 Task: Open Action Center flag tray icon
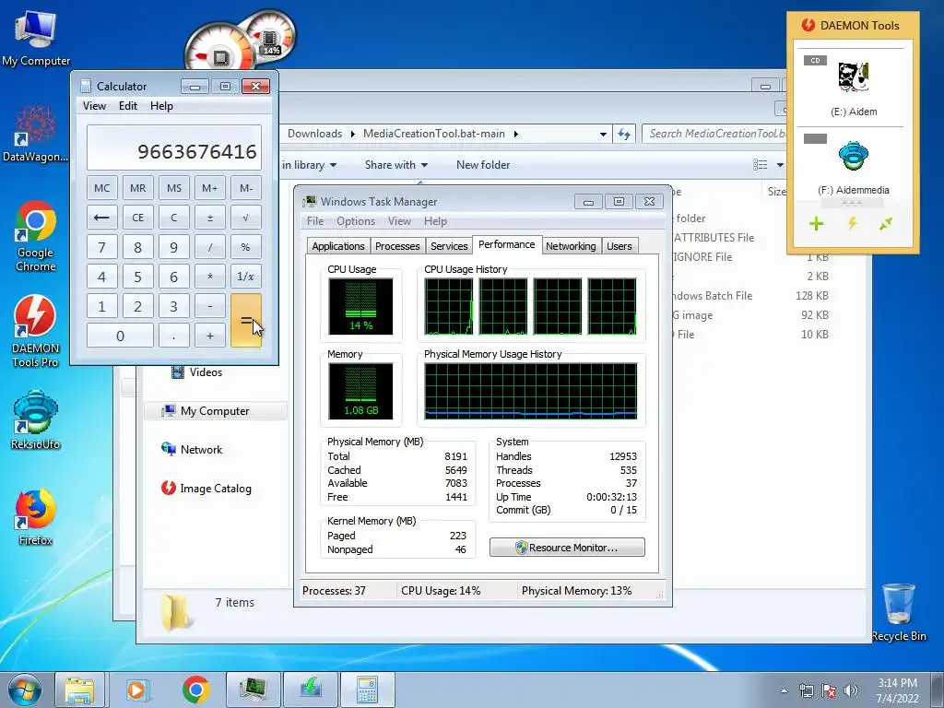pyautogui.click(x=829, y=690)
